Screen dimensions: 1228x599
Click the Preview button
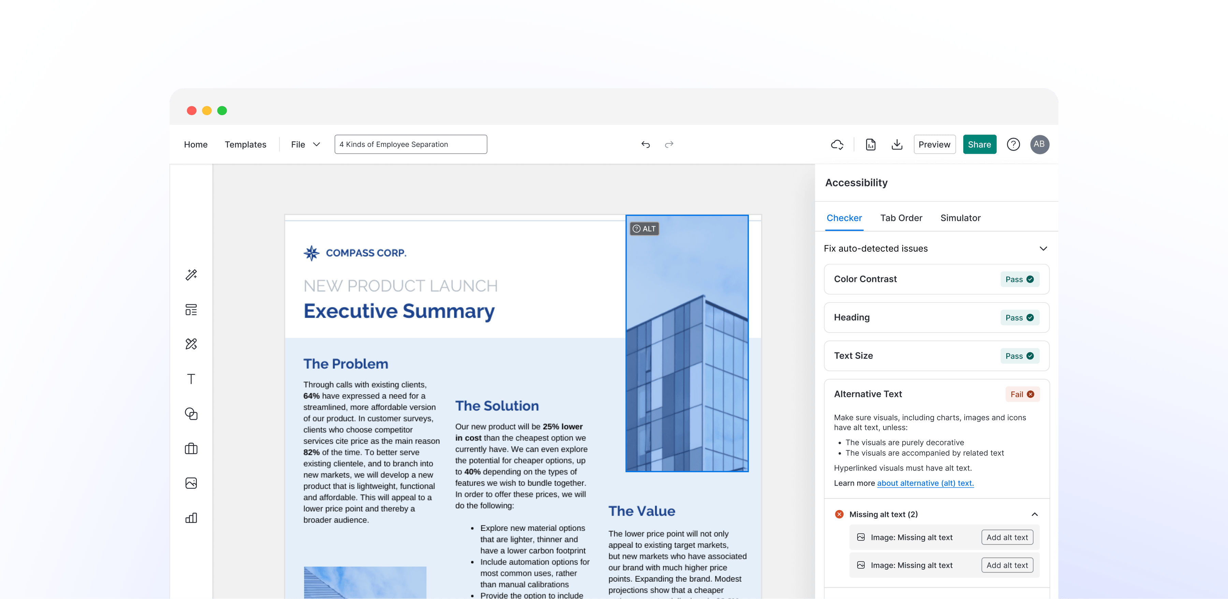934,144
